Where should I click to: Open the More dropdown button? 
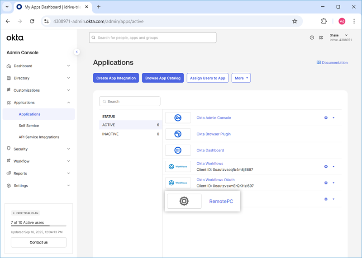[x=241, y=78]
